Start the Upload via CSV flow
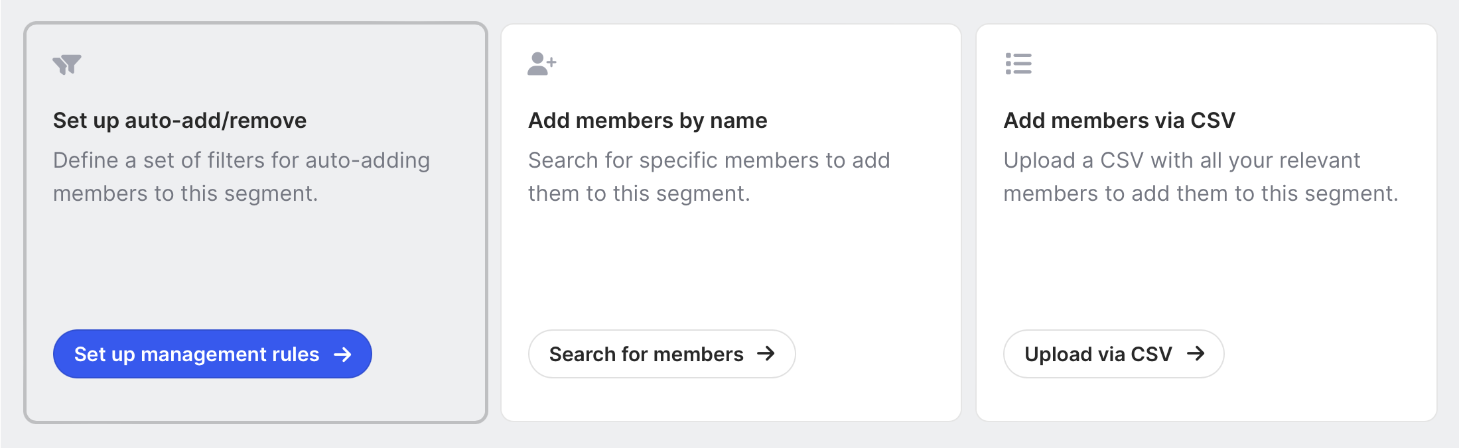1459x448 pixels. coord(1098,354)
